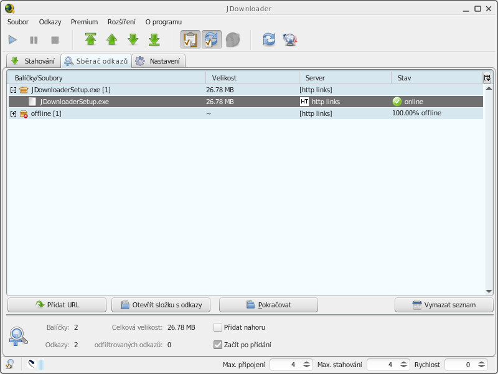Click the Max. připojení spinner arrows
The image size is (498, 374).
(x=306, y=365)
